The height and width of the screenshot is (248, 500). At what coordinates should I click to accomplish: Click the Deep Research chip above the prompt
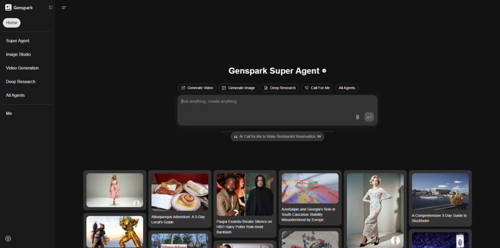(280, 88)
